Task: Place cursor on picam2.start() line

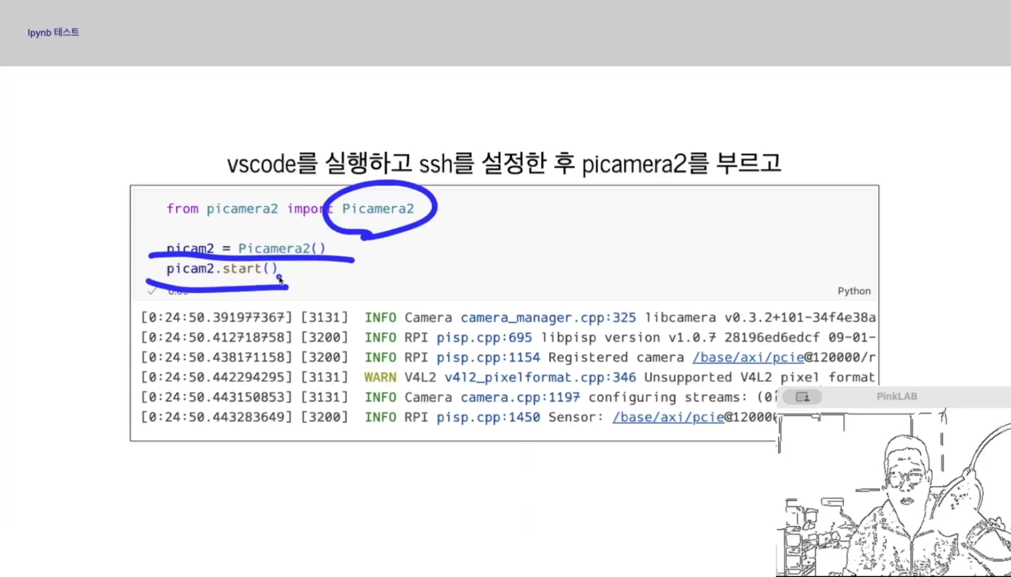Action: (x=222, y=269)
